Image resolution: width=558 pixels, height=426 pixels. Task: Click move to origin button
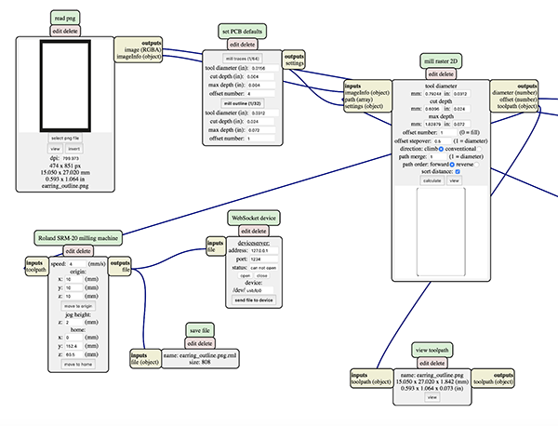78,306
